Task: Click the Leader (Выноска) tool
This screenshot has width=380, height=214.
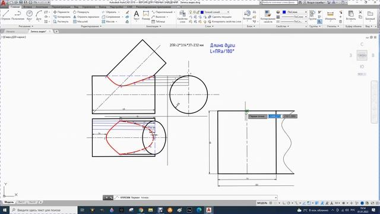Action: pyautogui.click(x=159, y=17)
